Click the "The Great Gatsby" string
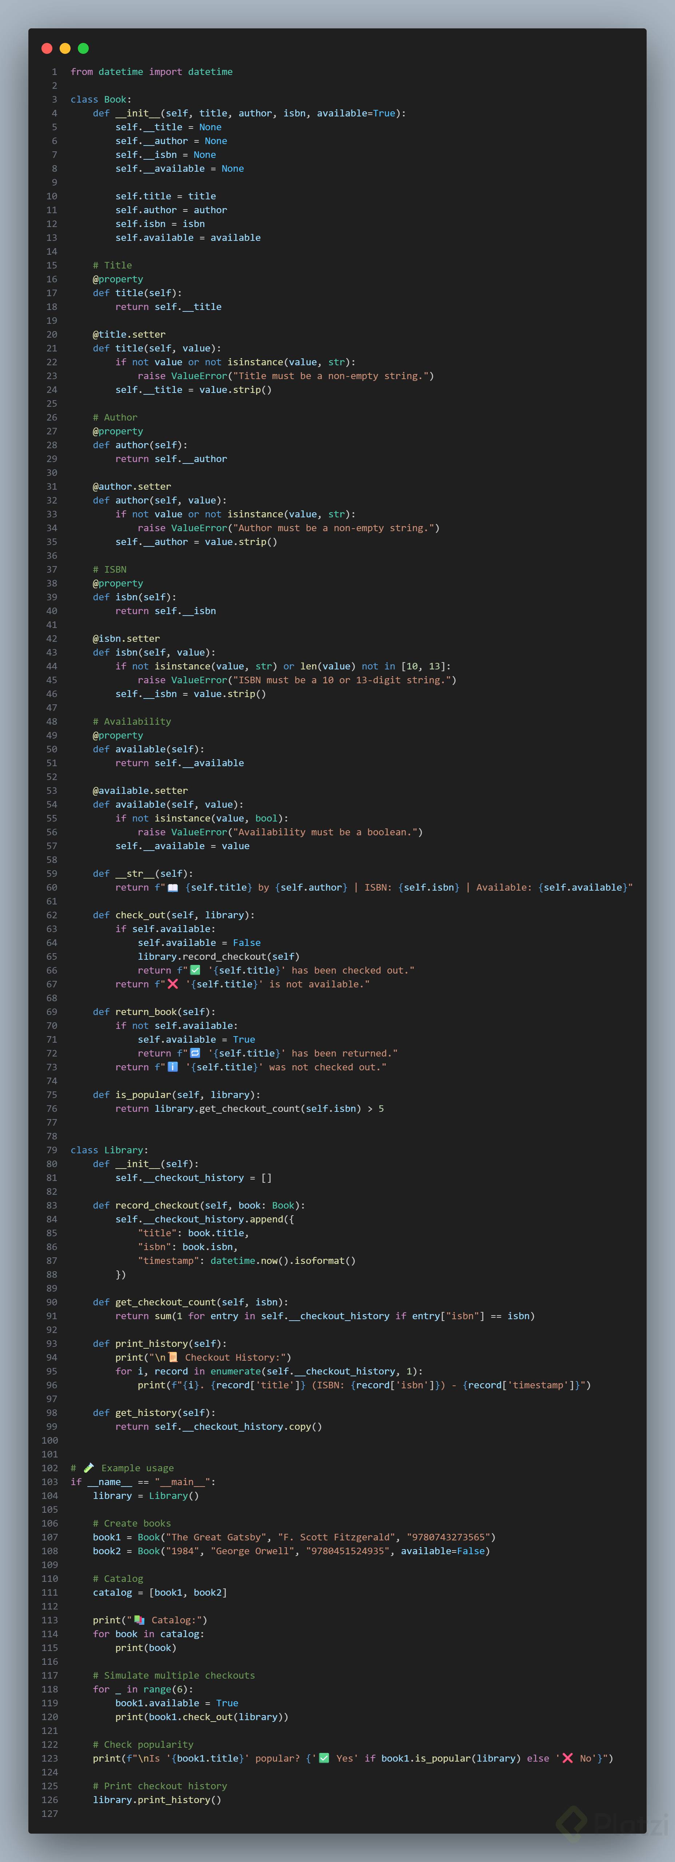Screen dimensions: 675x1862 click(x=219, y=1537)
